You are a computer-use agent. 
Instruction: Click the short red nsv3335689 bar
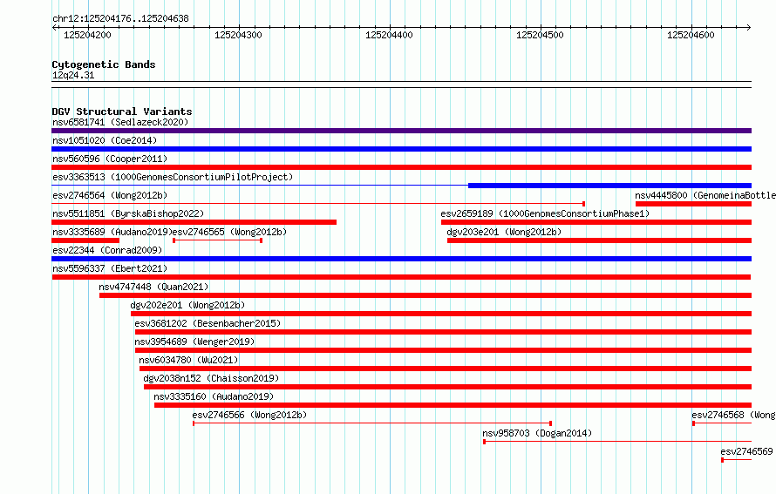(x=85, y=240)
